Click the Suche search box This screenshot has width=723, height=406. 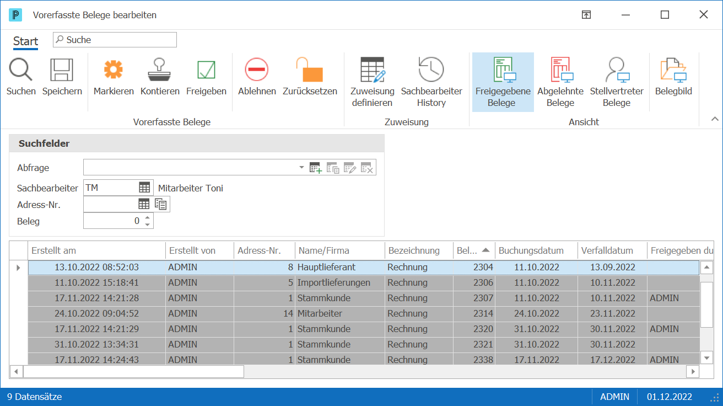tap(115, 40)
